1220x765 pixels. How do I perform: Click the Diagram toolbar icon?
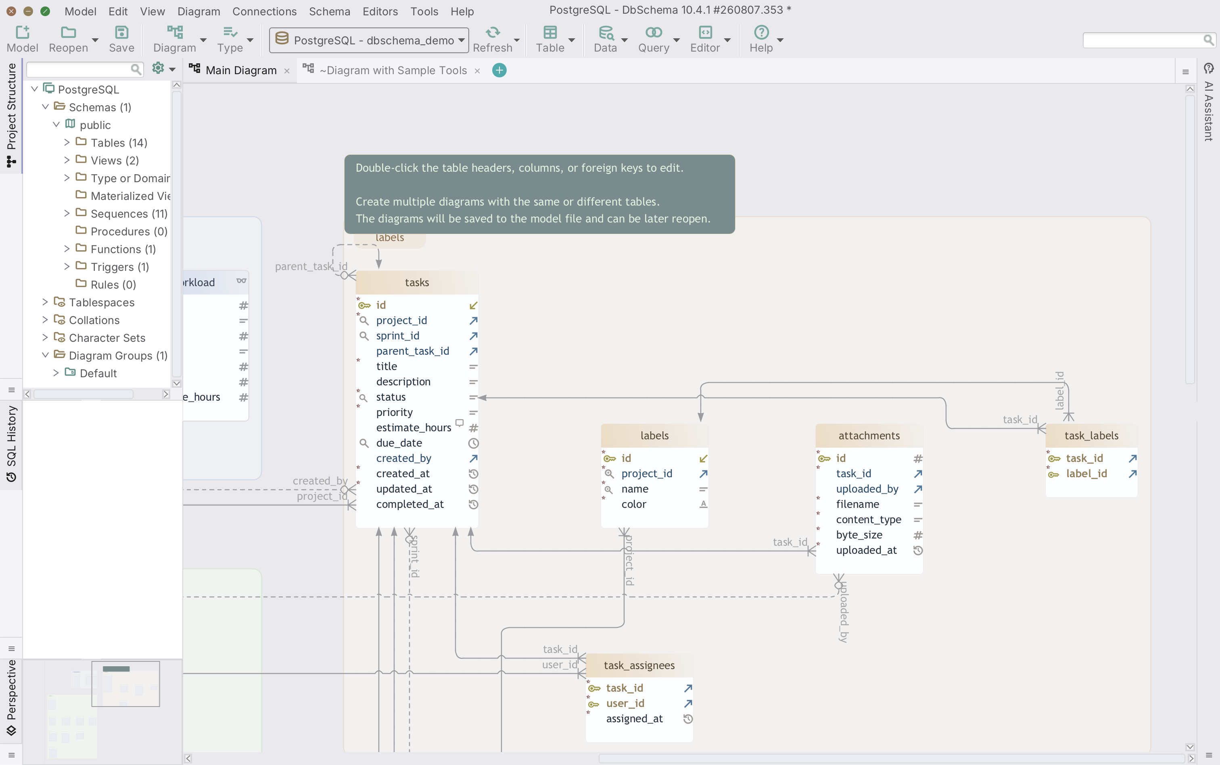175,32
